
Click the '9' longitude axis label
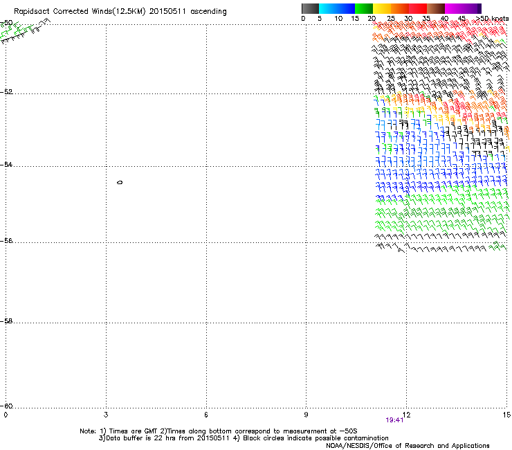coord(306,415)
